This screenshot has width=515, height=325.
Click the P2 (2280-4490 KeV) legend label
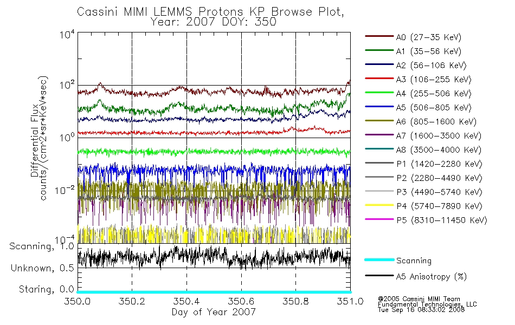point(439,178)
